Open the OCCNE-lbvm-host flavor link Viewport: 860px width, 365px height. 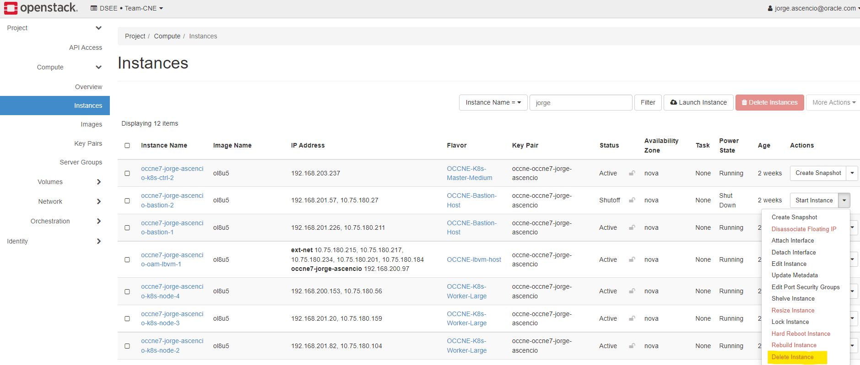pos(474,259)
